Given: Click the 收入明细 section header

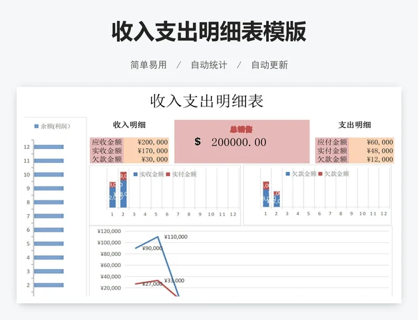Looking at the screenshot, I should point(130,125).
